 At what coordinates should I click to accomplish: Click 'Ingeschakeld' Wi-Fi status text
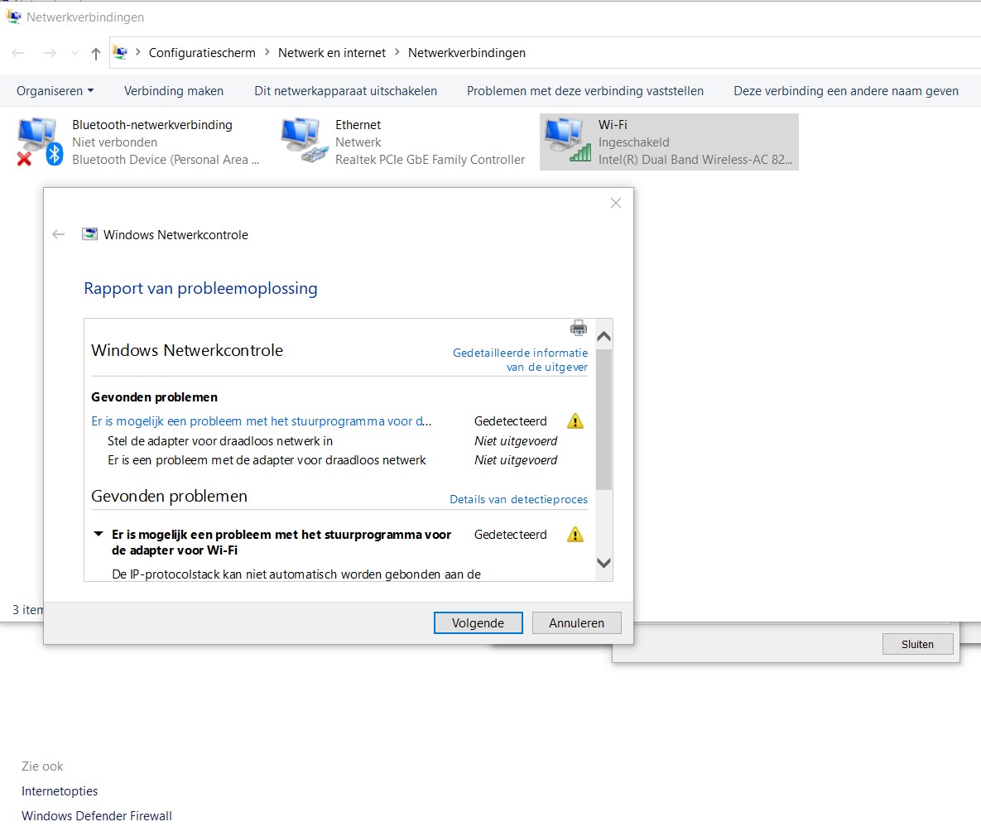(x=634, y=142)
